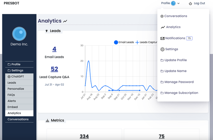Click the trend line icon beside Analytics in the dropdown

coord(163,27)
